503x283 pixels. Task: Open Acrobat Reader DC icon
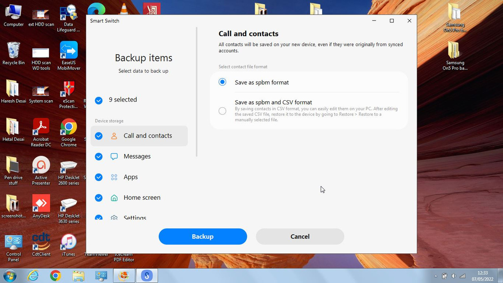pos(41,133)
